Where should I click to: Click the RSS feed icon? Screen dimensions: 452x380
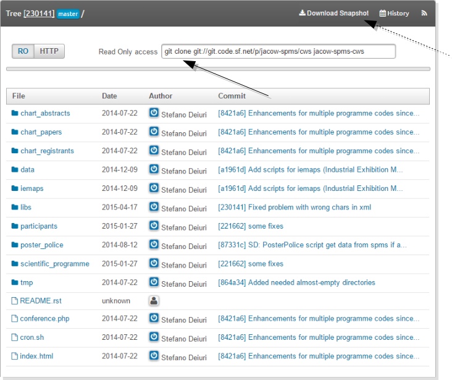coord(424,13)
